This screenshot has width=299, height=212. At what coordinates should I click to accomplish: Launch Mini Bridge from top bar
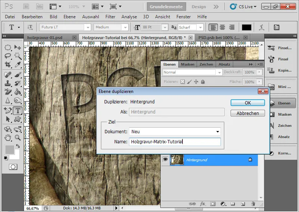[40, 7]
